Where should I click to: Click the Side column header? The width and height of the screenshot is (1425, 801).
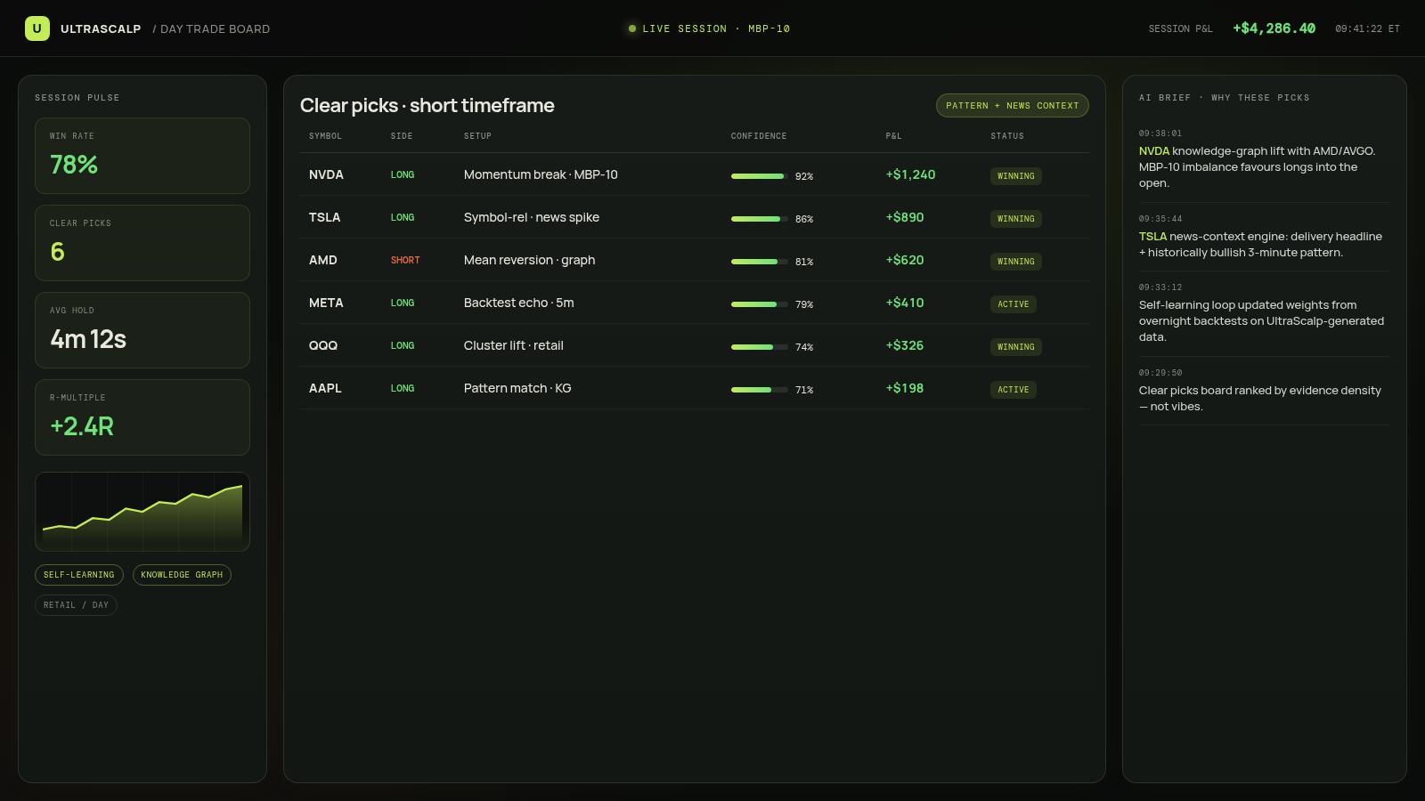point(402,136)
